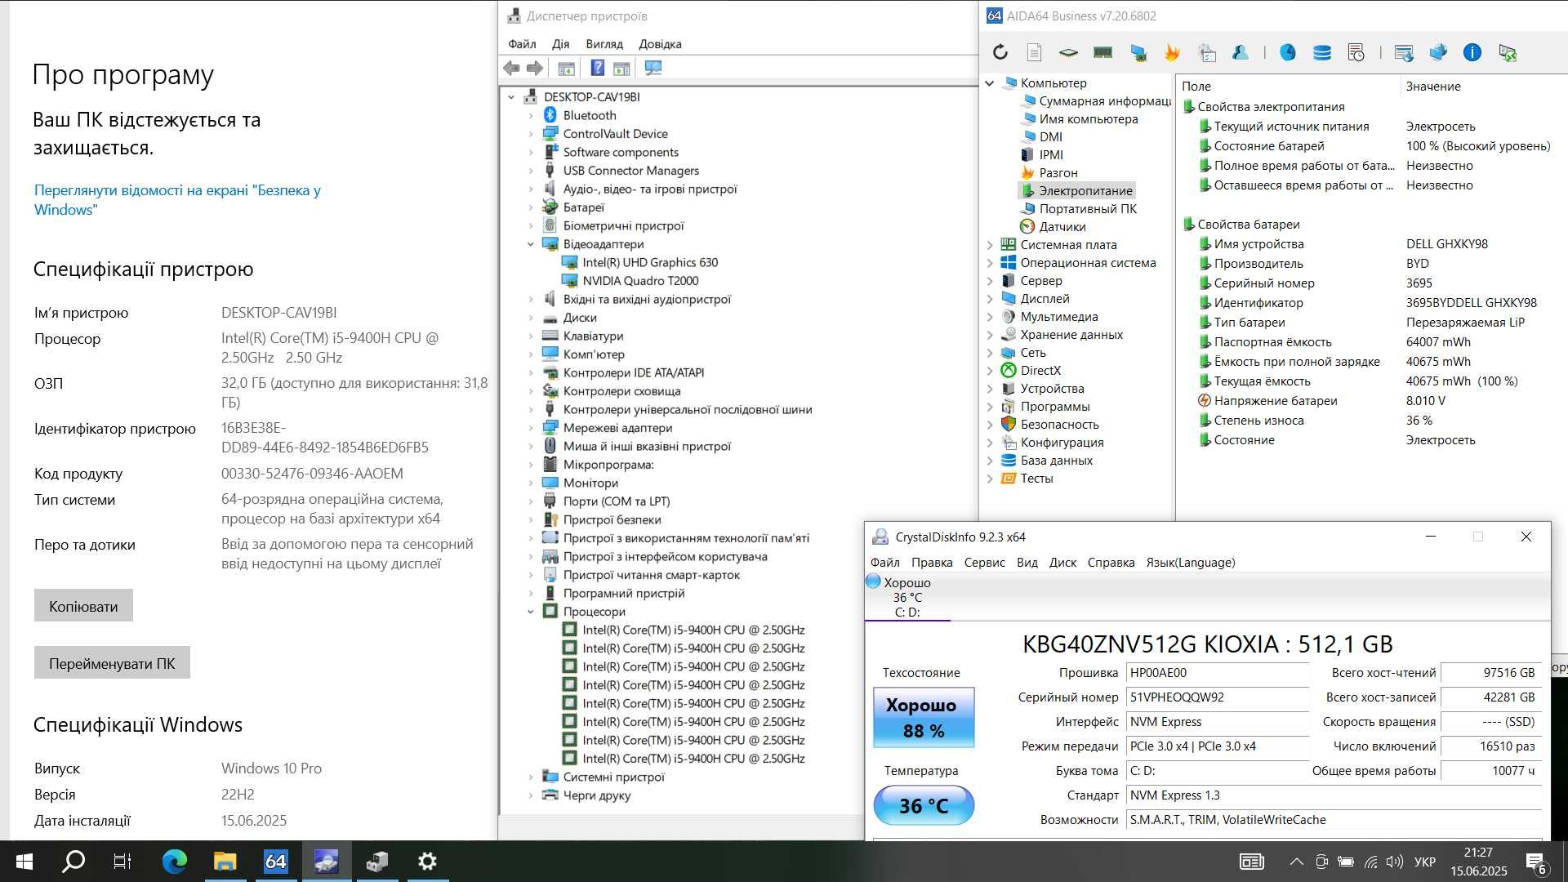The image size is (1568, 882).
Task: Expand the Диски node in Device Manager
Action: [531, 318]
